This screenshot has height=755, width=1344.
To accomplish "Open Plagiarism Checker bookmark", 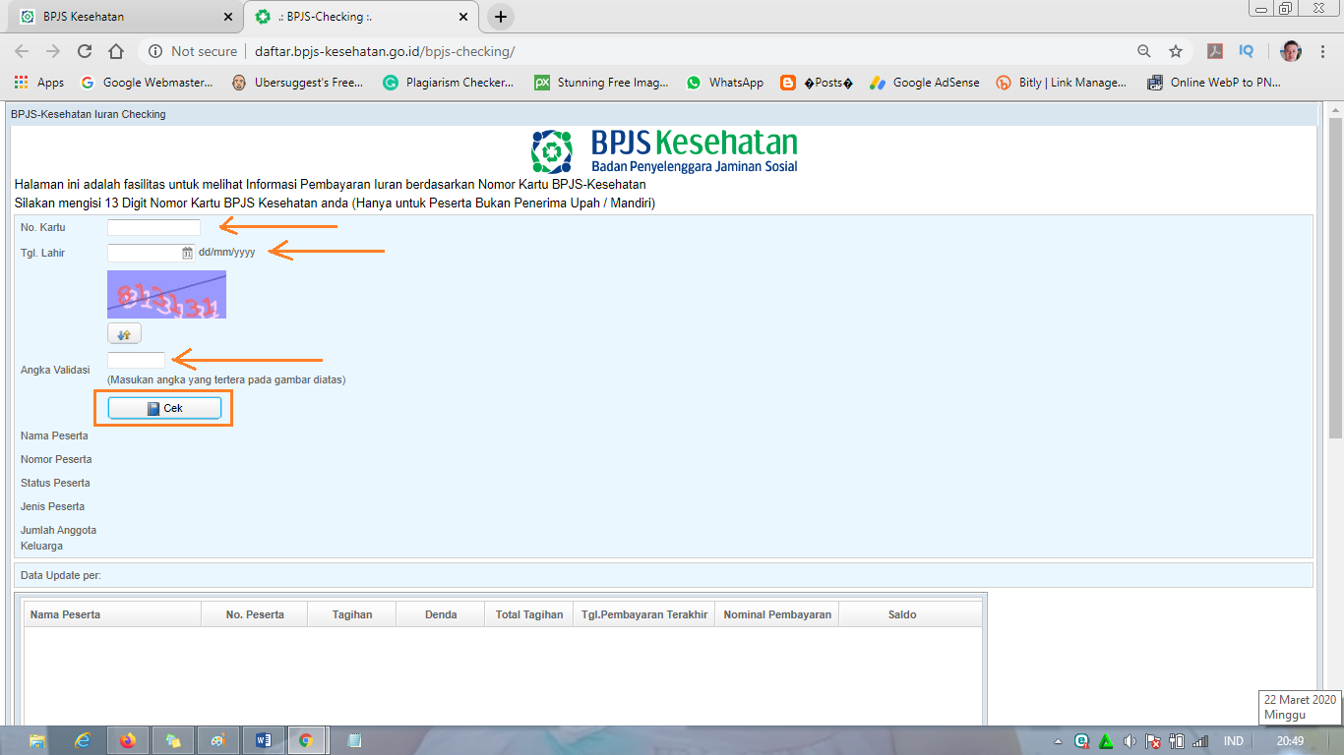I will (x=449, y=83).
